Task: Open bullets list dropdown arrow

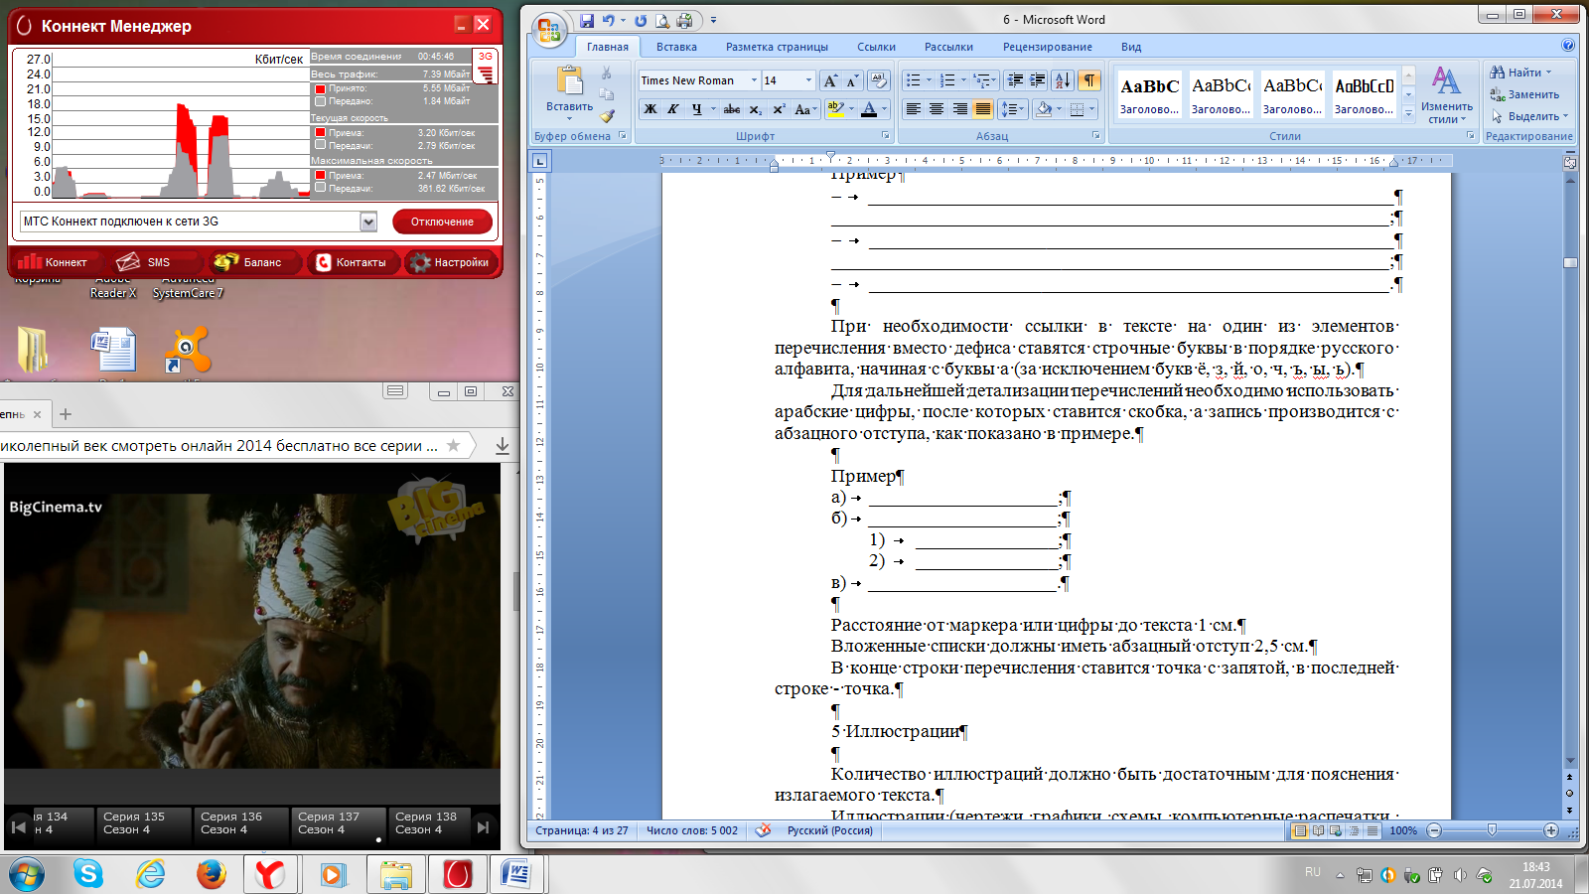Action: pos(929,80)
